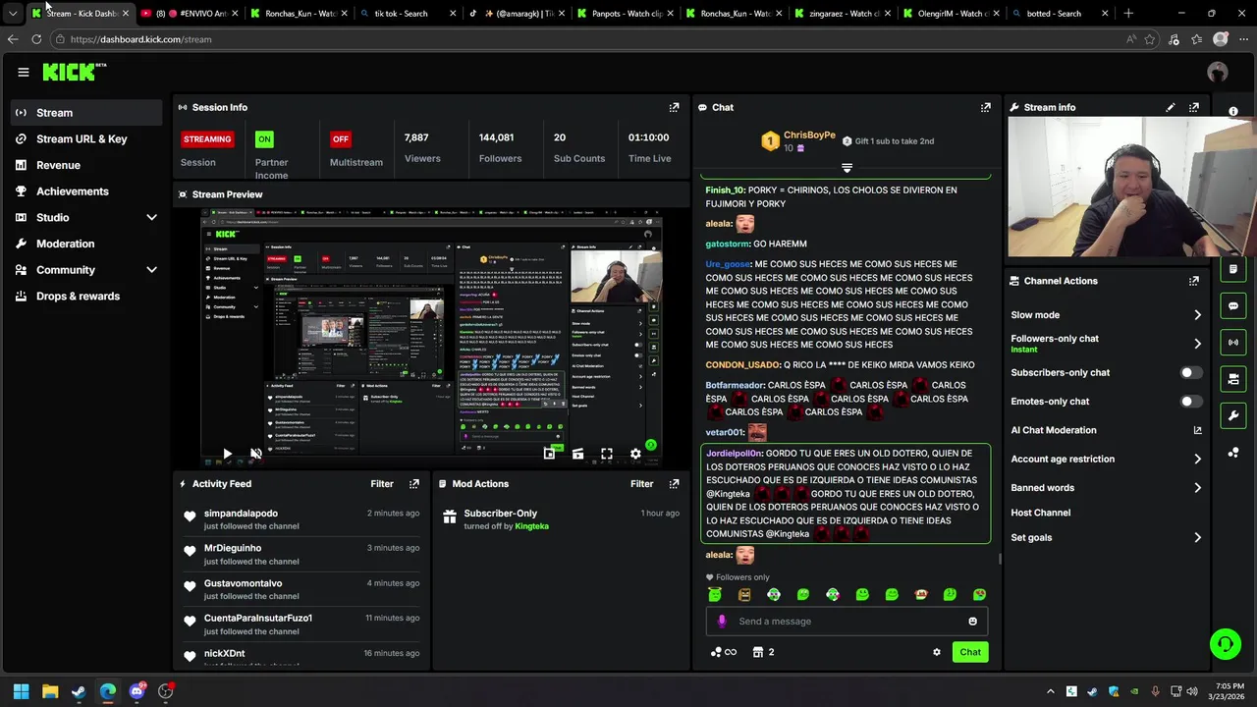This screenshot has width=1257, height=707.
Task: Toggle wrench icon in right rail
Action: 1233,415
